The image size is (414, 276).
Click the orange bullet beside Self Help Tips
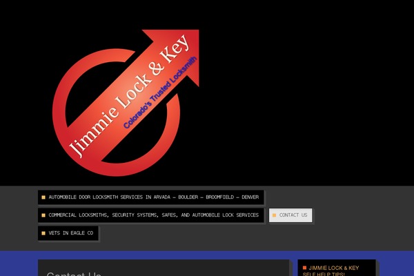[x=305, y=268]
